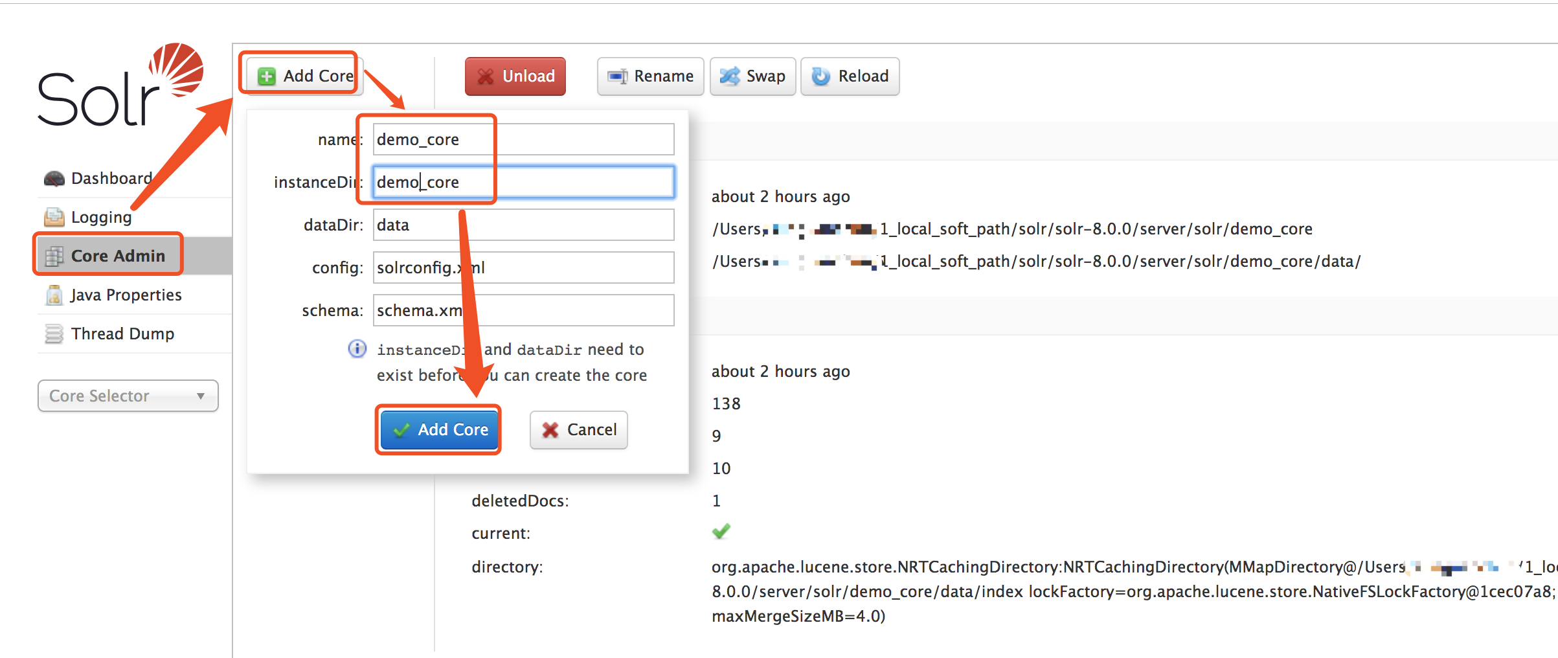
Task: Click the Swap arrows icon
Action: pos(730,76)
